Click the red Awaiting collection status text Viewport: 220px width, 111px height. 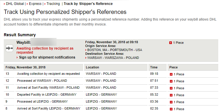(x=45, y=50)
